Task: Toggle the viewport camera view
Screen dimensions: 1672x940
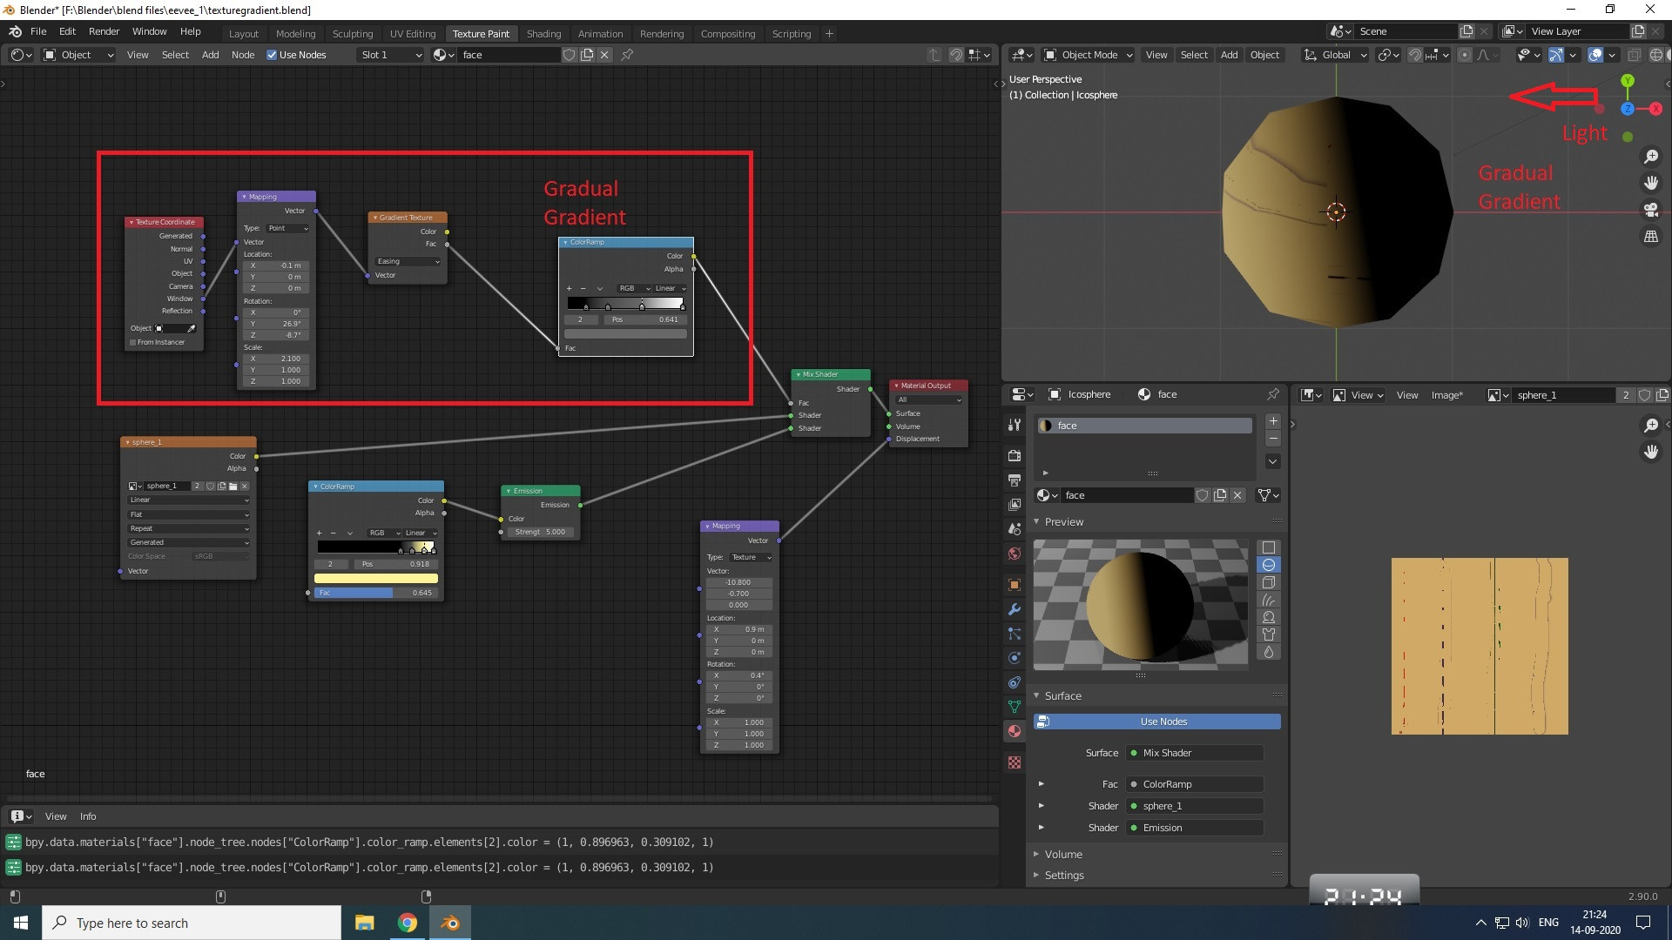Action: (x=1650, y=210)
